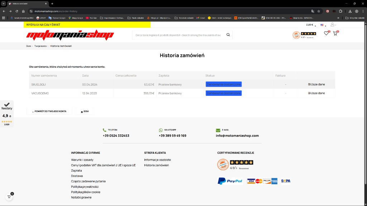This screenshot has width=367, height=206.
Task: Select the date 03.04.2024
Action: 90,84
